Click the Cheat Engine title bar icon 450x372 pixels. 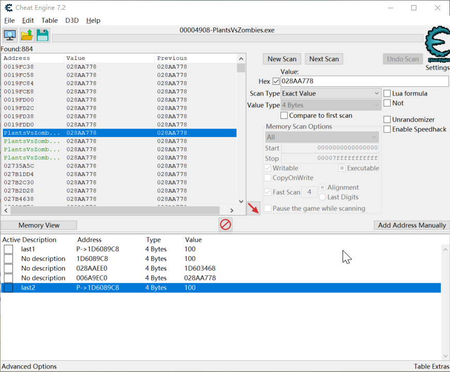pos(9,8)
